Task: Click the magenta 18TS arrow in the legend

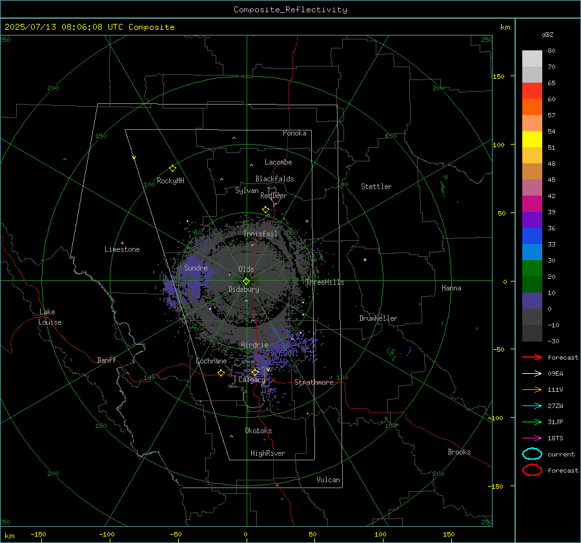Action: click(x=532, y=438)
